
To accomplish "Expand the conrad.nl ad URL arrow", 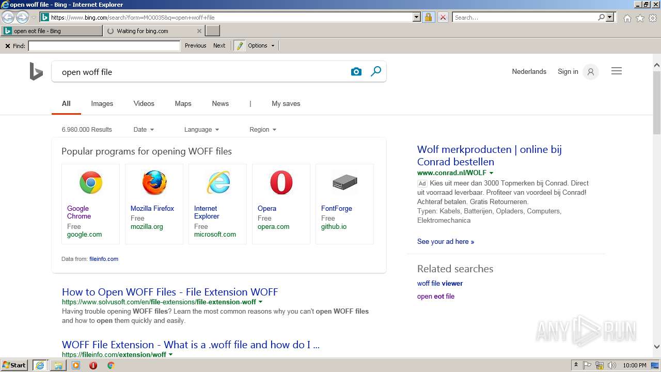I will pyautogui.click(x=491, y=173).
